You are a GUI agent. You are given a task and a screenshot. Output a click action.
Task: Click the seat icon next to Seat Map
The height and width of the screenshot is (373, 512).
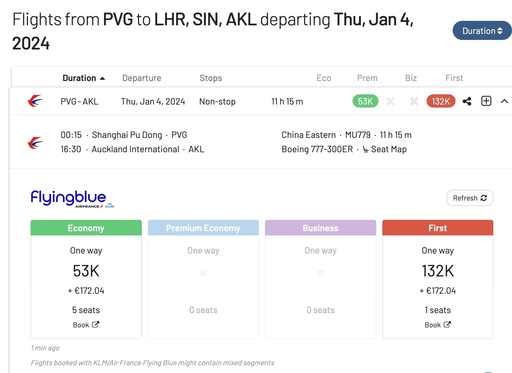pos(366,150)
